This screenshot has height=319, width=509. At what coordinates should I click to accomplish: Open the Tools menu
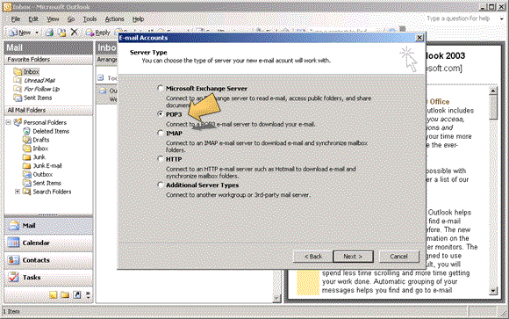tap(90, 19)
